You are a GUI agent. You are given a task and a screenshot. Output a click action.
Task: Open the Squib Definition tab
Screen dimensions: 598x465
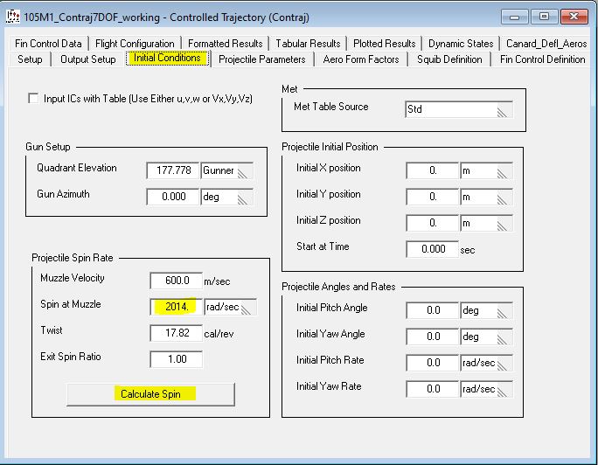coord(448,59)
